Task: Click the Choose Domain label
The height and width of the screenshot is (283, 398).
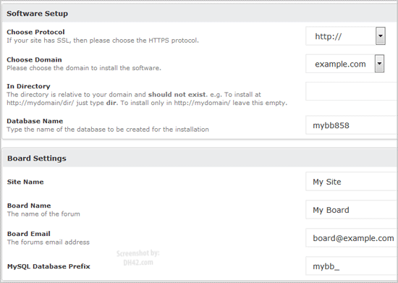Action: coord(34,59)
